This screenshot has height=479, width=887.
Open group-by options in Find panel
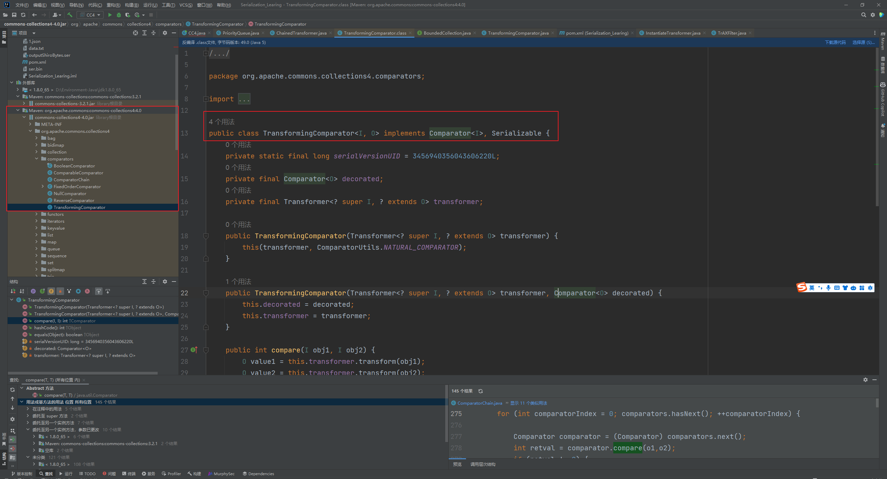(x=12, y=431)
